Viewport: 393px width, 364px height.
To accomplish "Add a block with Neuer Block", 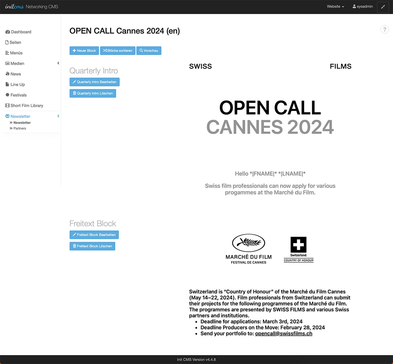I will point(84,51).
